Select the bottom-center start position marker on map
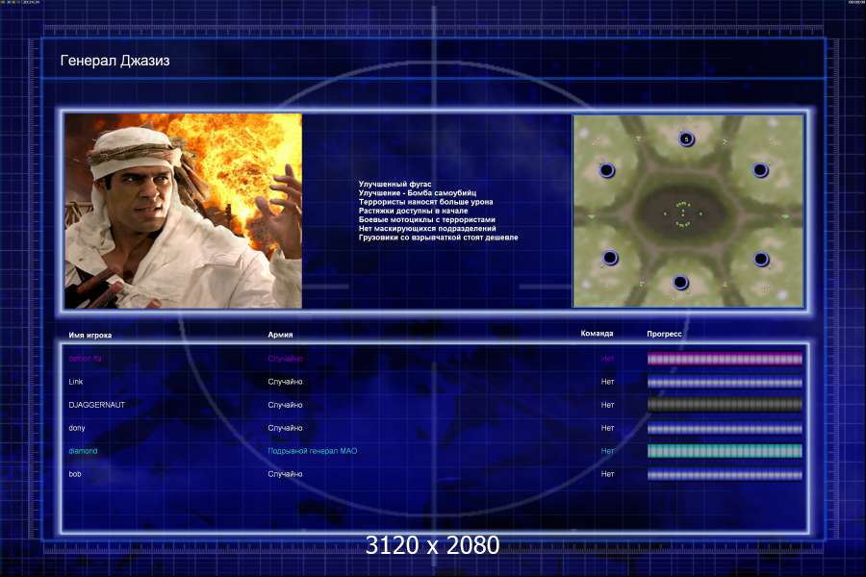Image resolution: width=866 pixels, height=577 pixels. (x=680, y=283)
